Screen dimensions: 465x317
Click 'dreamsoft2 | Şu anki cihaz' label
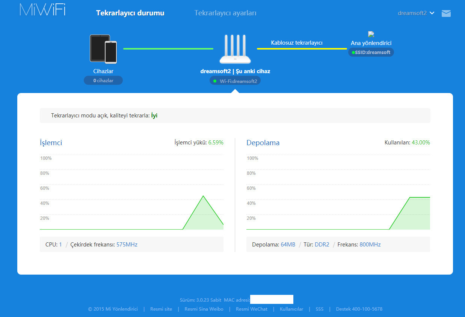click(235, 71)
